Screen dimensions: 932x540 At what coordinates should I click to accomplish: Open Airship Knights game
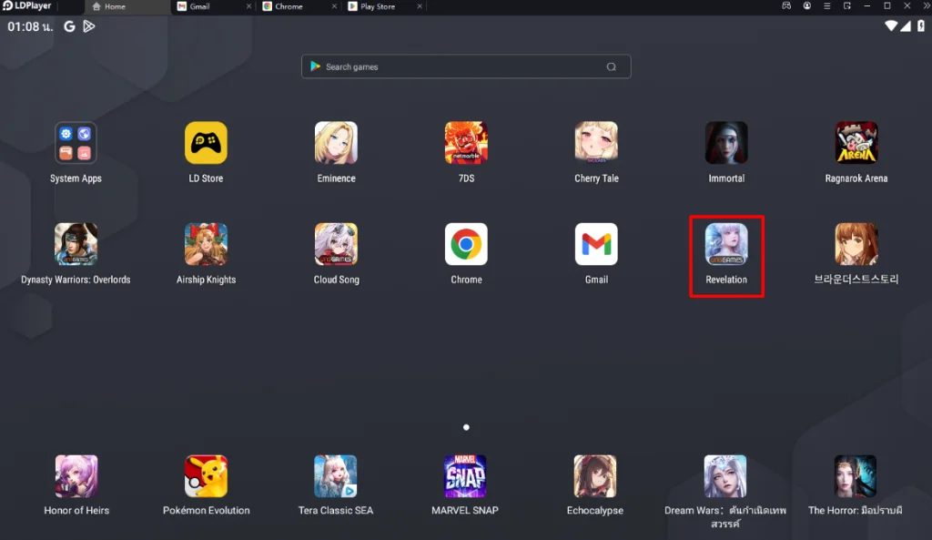click(206, 244)
